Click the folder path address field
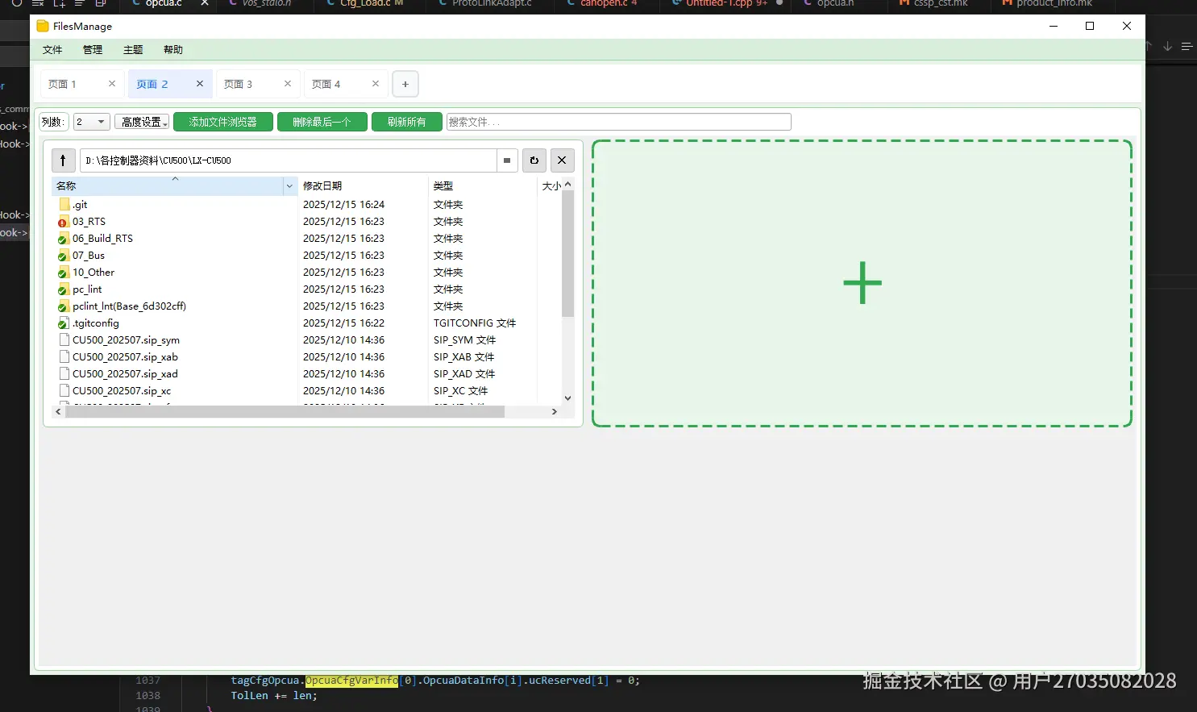This screenshot has height=712, width=1197. pos(289,160)
